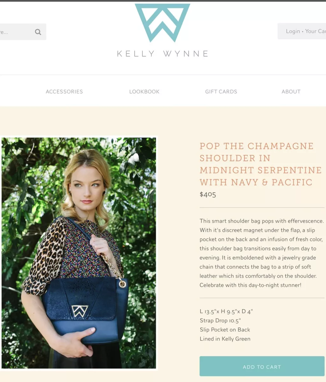Image resolution: width=326 pixels, height=382 pixels.
Task: Open the Lookbook page
Action: pyautogui.click(x=144, y=92)
